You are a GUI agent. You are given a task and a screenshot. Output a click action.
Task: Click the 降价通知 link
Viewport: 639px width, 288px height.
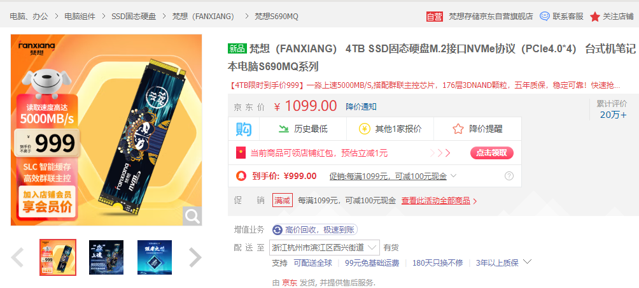coord(361,107)
